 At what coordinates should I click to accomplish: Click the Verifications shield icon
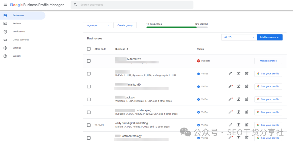pos(5,32)
